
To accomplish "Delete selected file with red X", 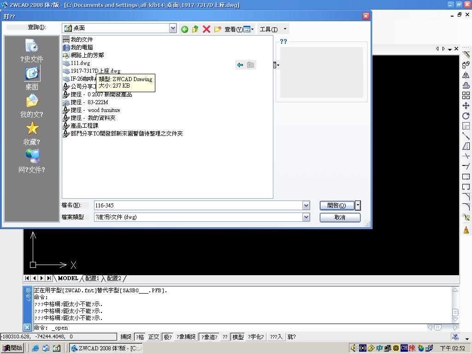I will point(206,29).
